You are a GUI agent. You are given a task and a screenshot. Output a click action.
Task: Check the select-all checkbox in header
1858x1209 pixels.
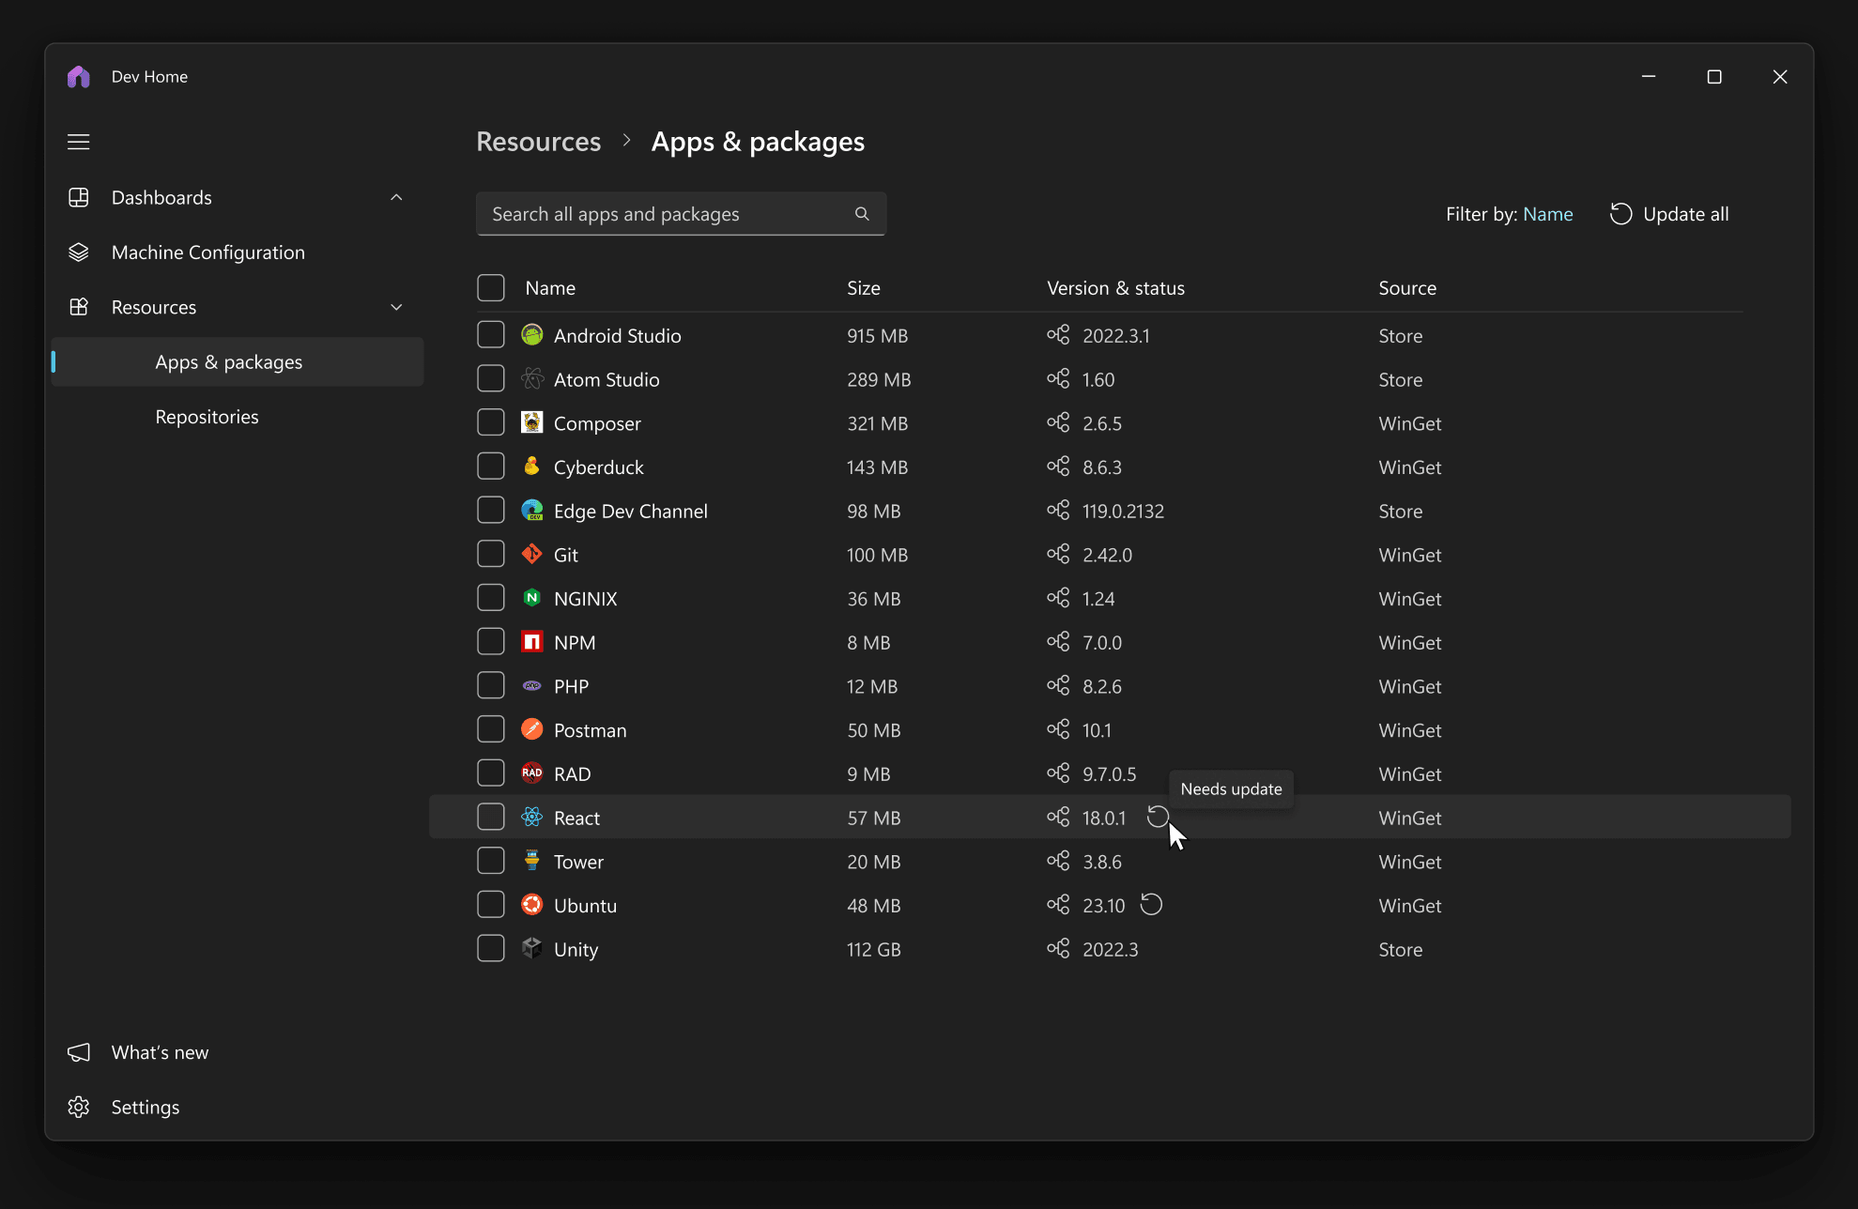tap(491, 288)
